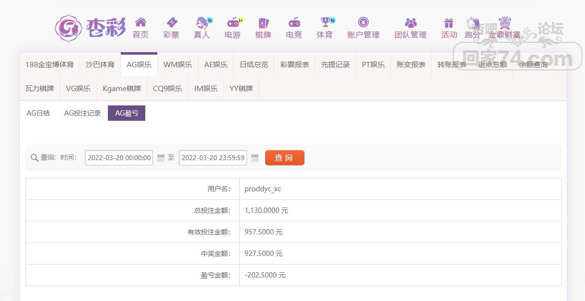The image size is (585, 301).
Task: Select the AG娱乐 tab
Action: coord(139,64)
